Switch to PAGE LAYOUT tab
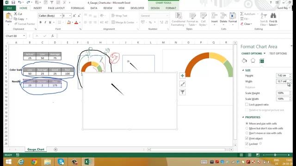 pos(56,8)
